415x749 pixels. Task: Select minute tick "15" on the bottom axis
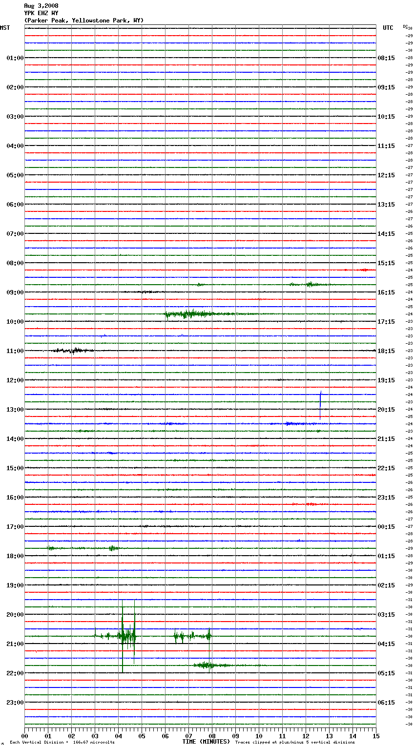(376, 736)
